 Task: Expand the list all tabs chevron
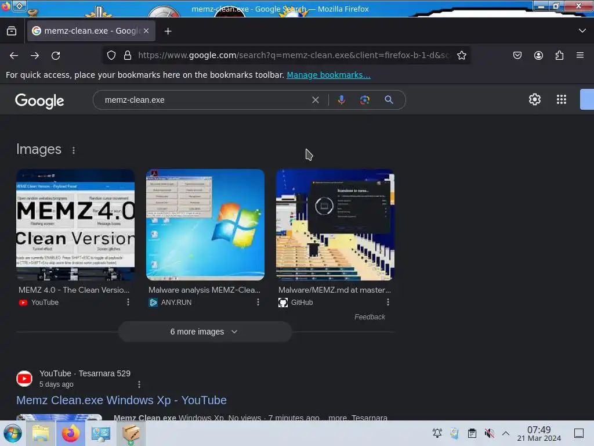(582, 31)
